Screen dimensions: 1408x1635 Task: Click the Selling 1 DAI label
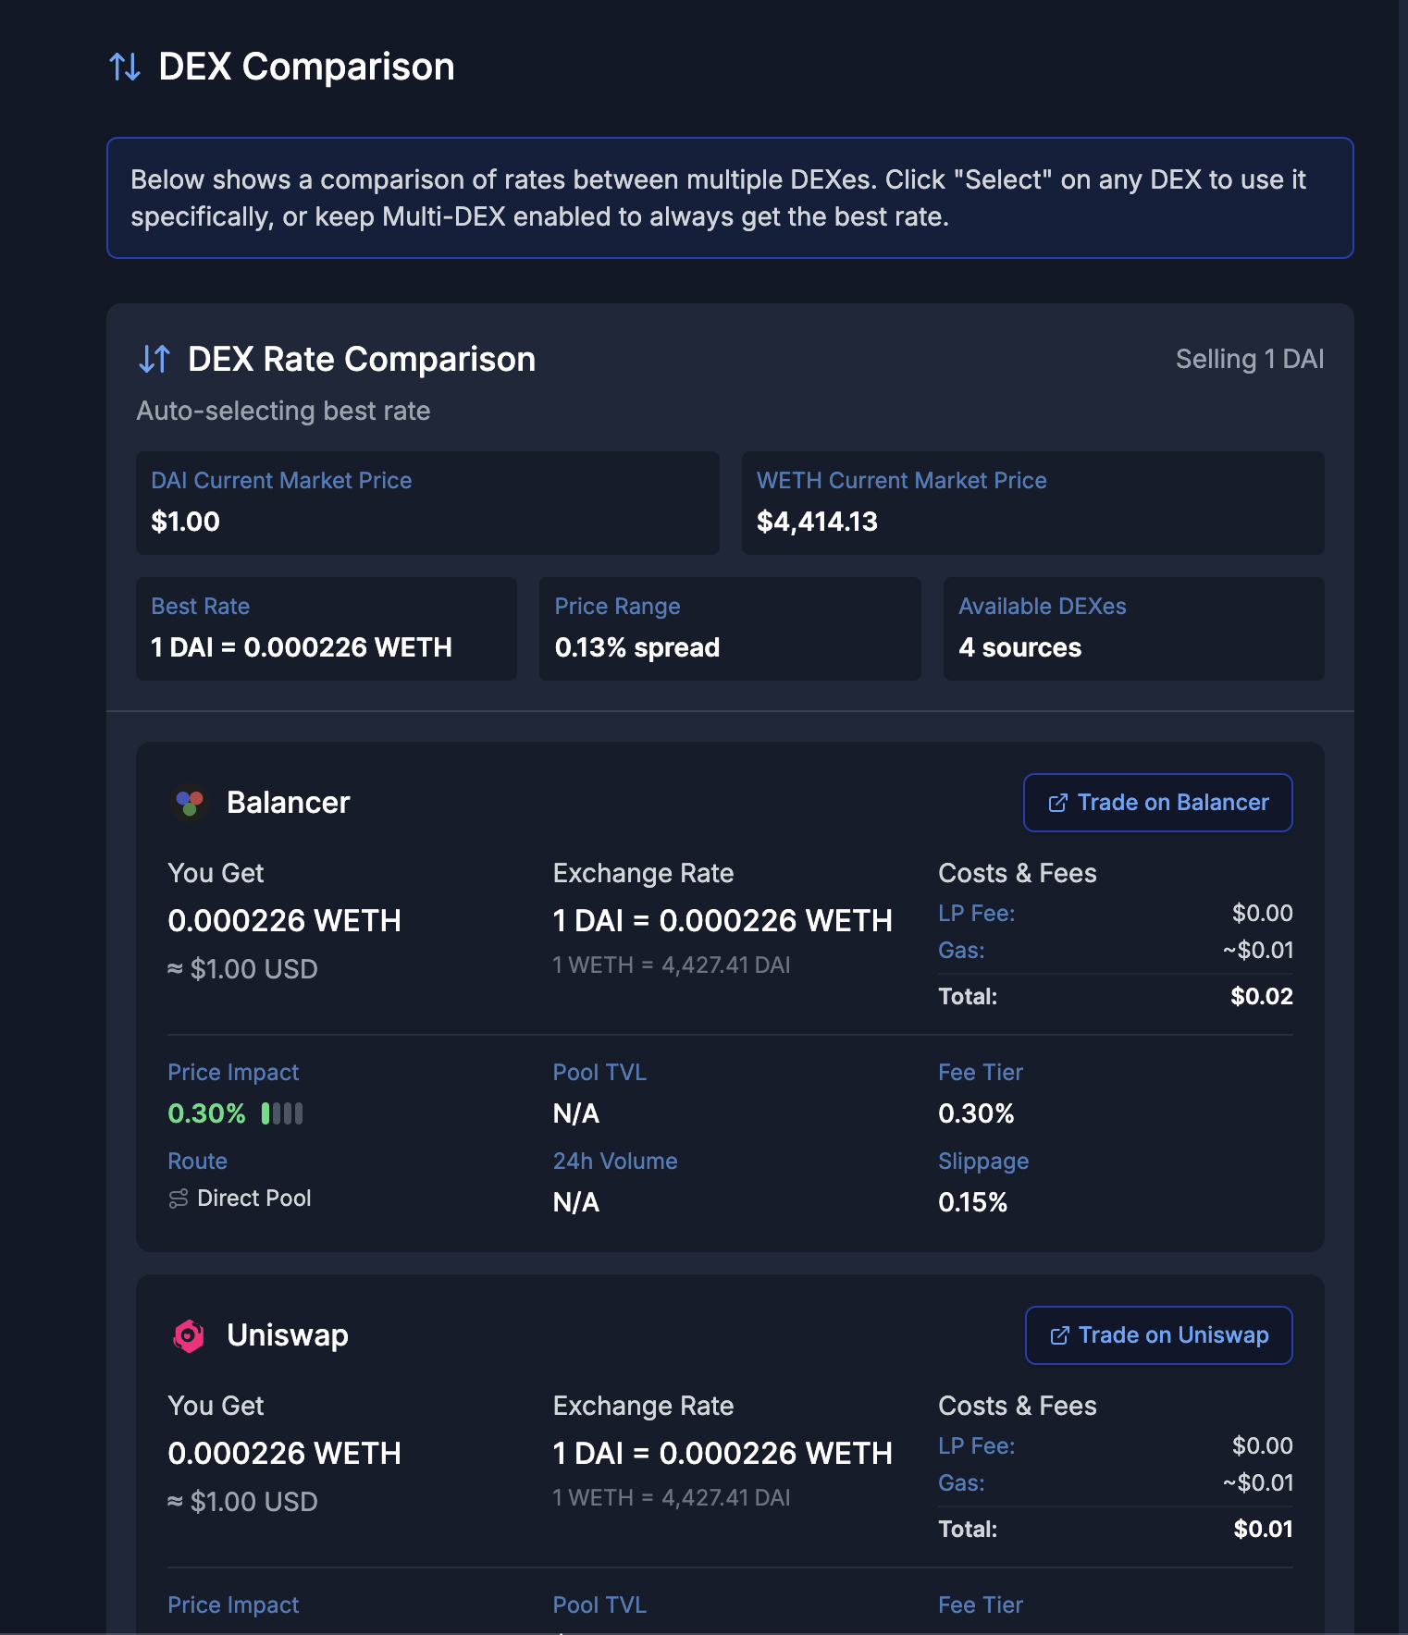[1251, 359]
